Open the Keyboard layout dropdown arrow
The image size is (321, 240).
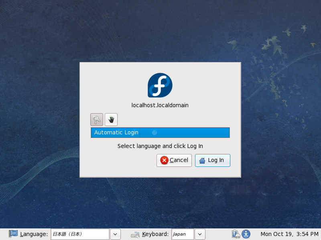200,234
